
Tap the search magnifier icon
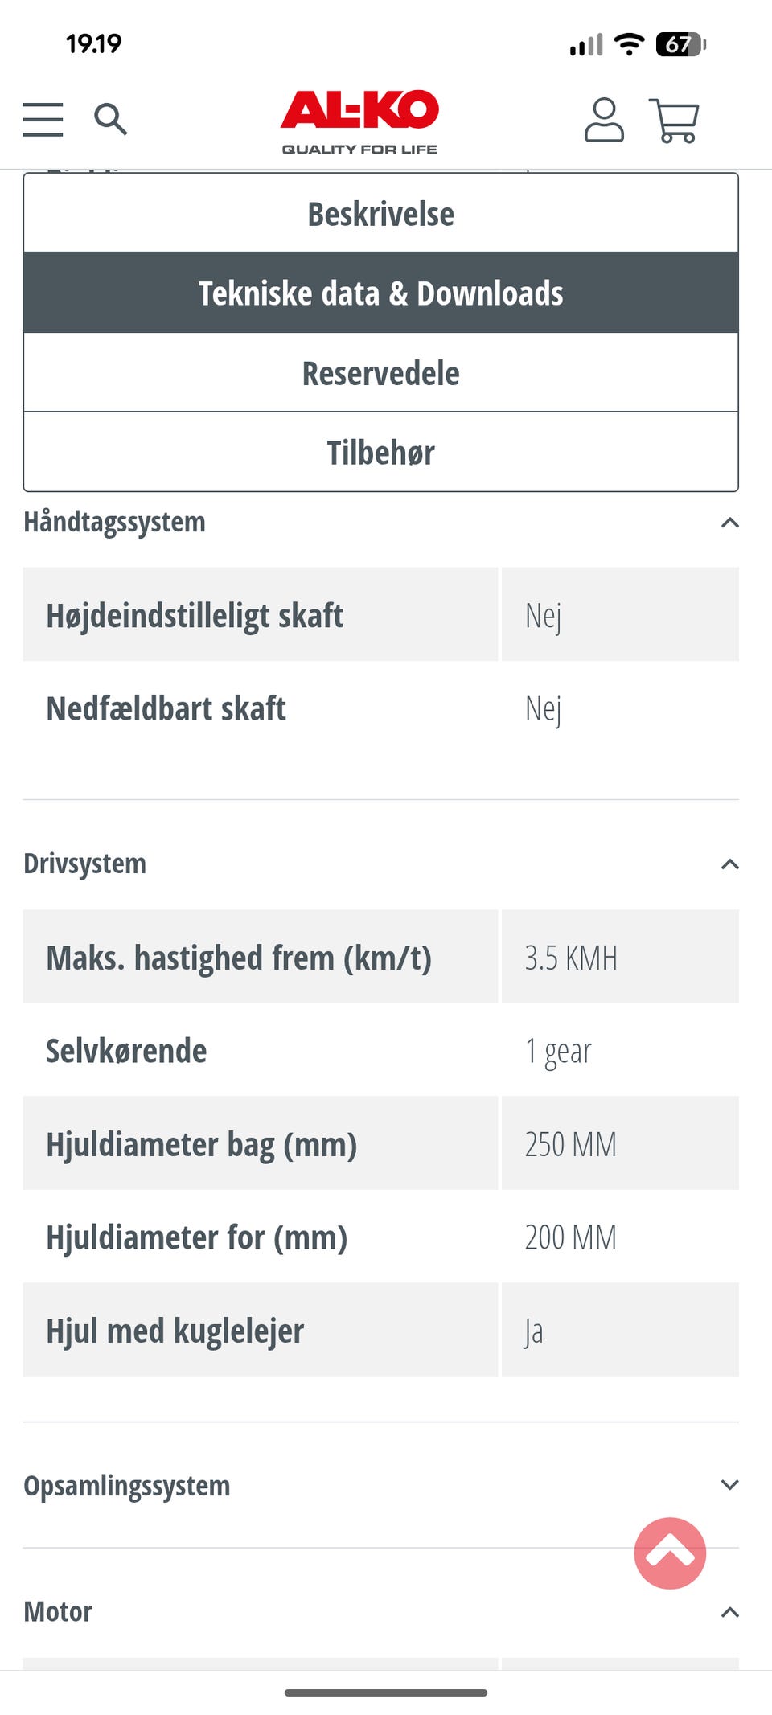(x=111, y=120)
